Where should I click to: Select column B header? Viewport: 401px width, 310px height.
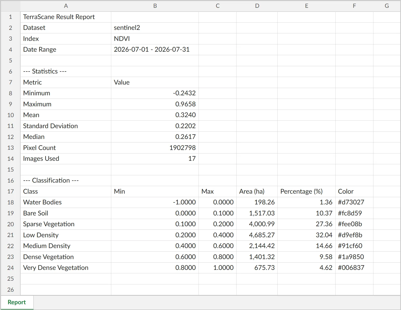155,6
